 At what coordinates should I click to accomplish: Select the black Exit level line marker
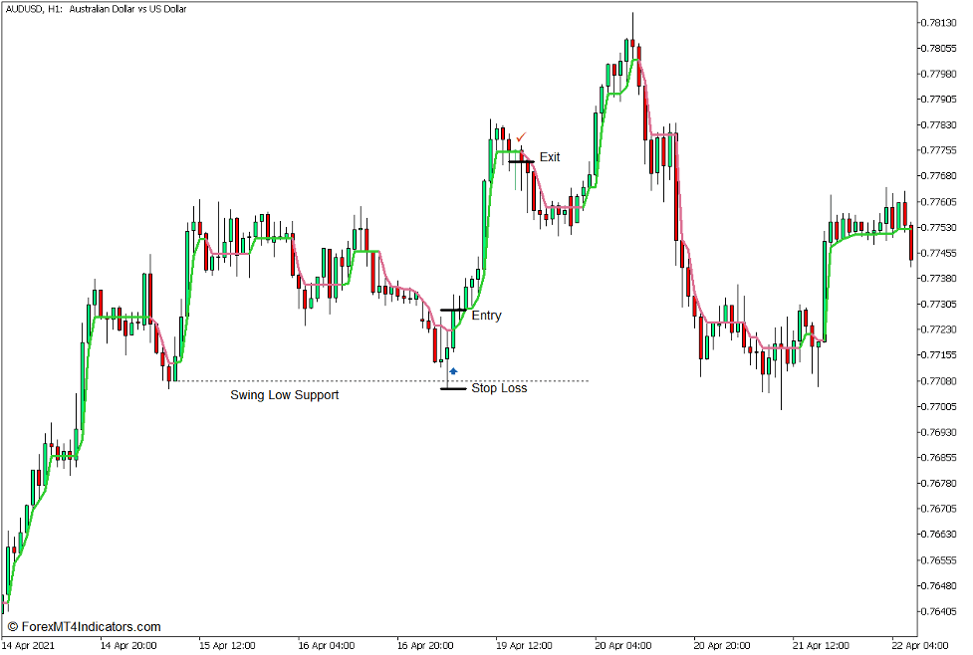pyautogui.click(x=521, y=161)
